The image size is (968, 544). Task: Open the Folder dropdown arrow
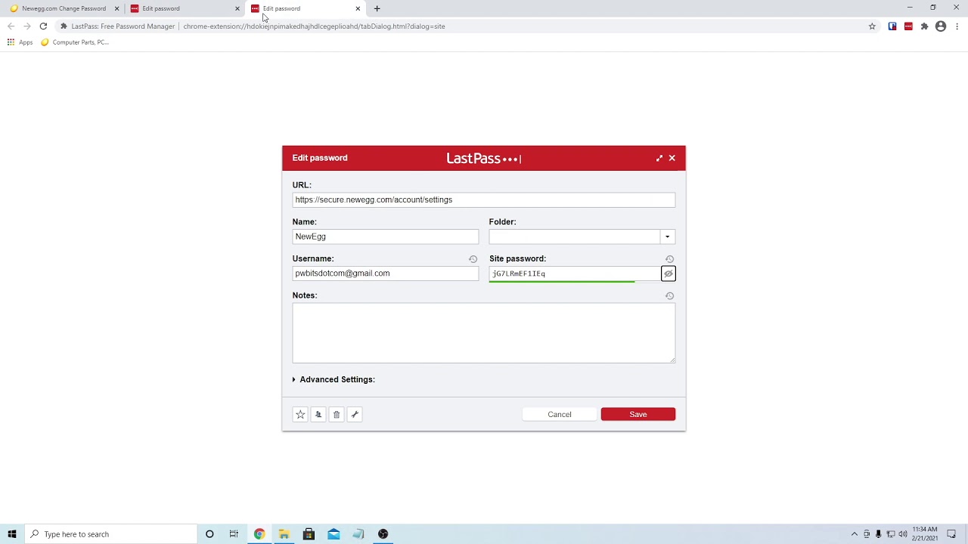pos(667,236)
